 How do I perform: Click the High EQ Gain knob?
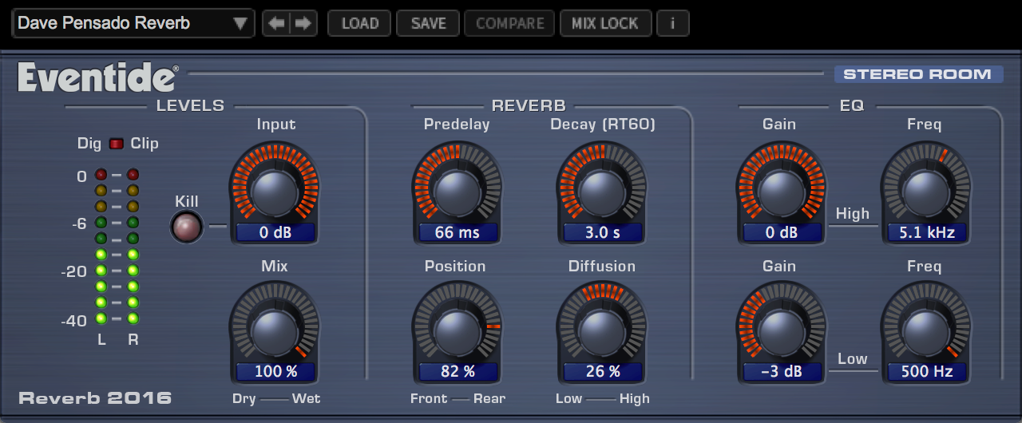781,189
